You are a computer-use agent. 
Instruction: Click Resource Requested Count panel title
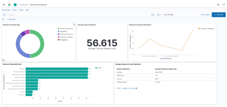click(x=12, y=64)
